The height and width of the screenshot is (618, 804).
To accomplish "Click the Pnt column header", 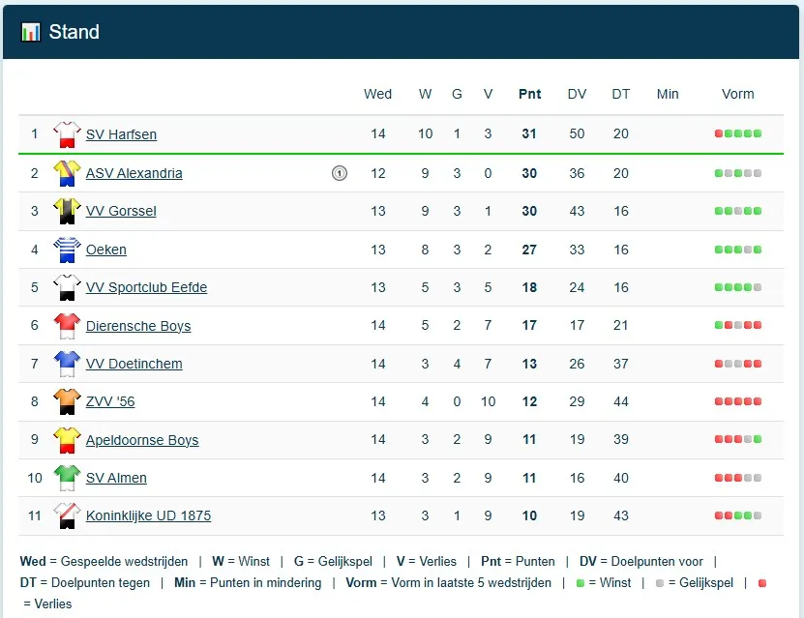I will click(529, 94).
